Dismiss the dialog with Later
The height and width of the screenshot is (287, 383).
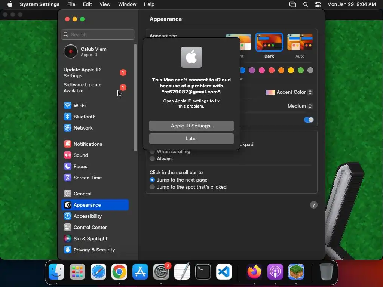[x=191, y=139]
